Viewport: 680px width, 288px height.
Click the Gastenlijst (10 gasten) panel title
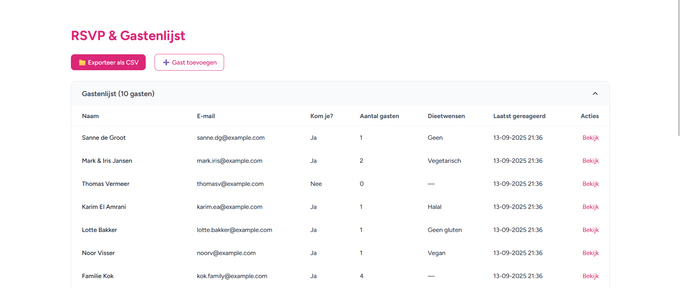(x=118, y=94)
